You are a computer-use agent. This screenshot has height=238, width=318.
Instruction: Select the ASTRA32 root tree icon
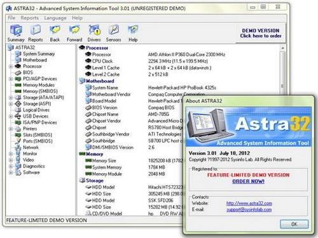click(11, 48)
